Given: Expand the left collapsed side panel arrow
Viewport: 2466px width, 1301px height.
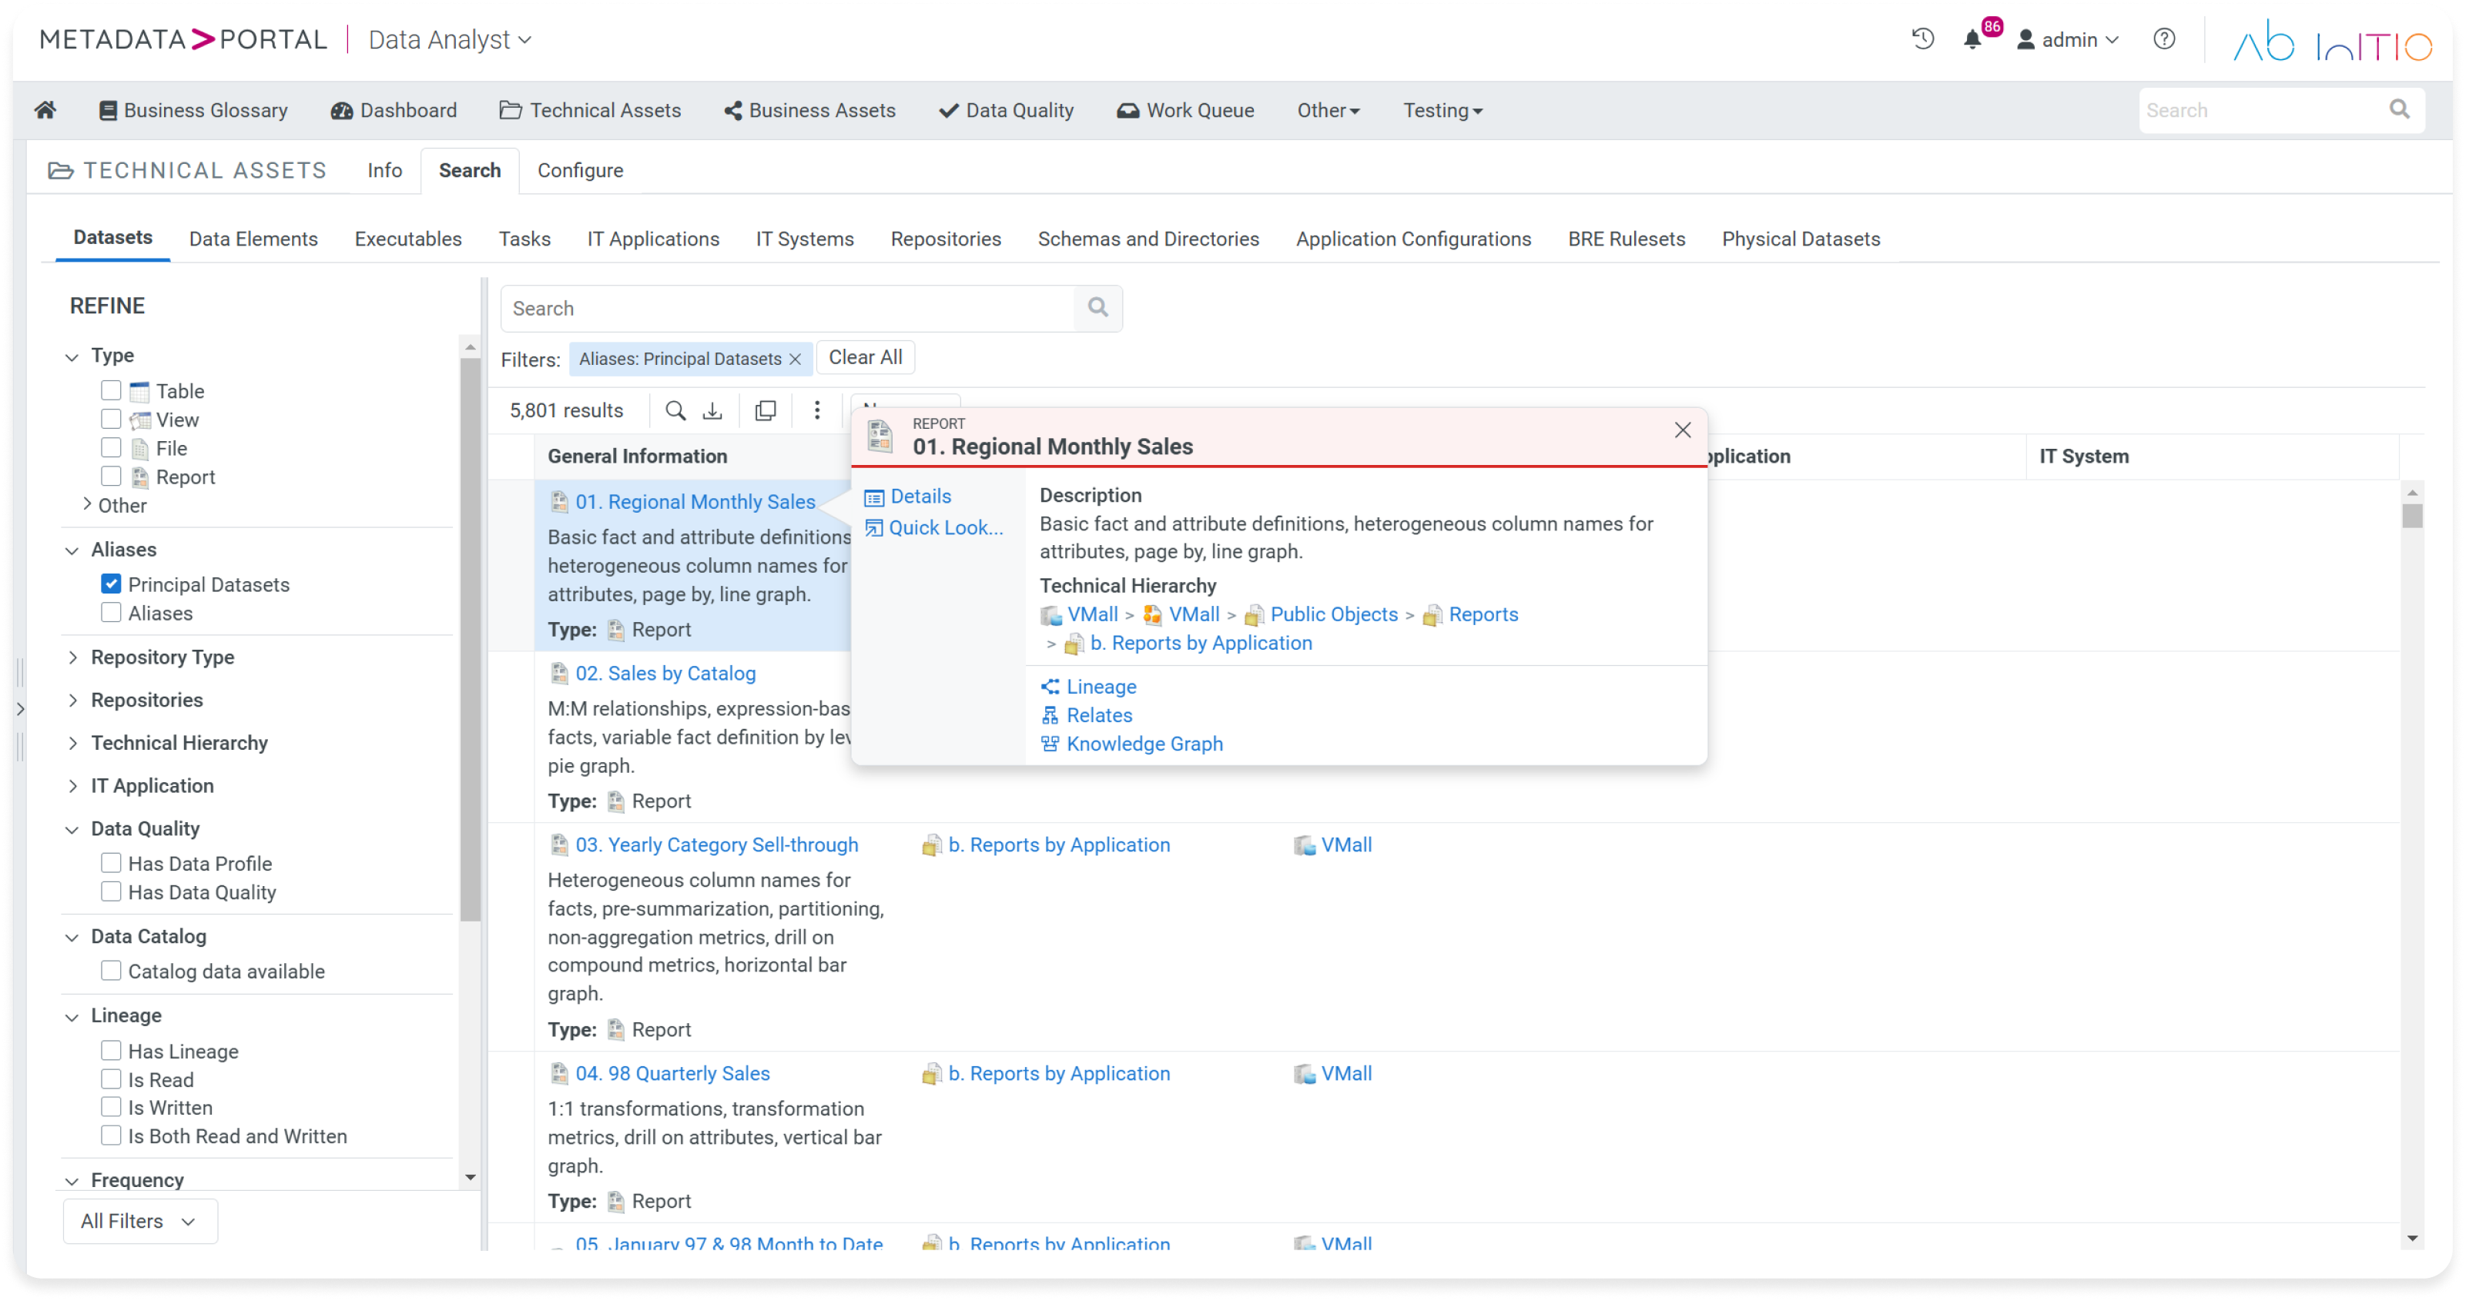Looking at the screenshot, I should click(20, 709).
